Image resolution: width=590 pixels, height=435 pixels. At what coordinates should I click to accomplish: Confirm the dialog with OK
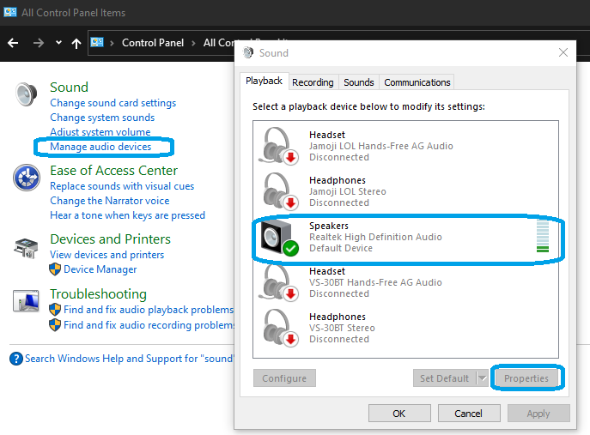pyautogui.click(x=399, y=414)
